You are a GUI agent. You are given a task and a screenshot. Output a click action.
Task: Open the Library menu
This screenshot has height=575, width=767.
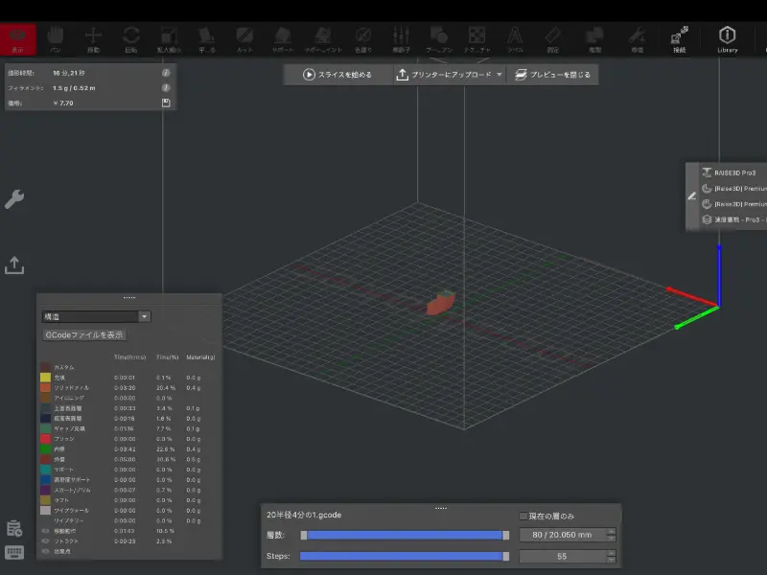pyautogui.click(x=729, y=36)
